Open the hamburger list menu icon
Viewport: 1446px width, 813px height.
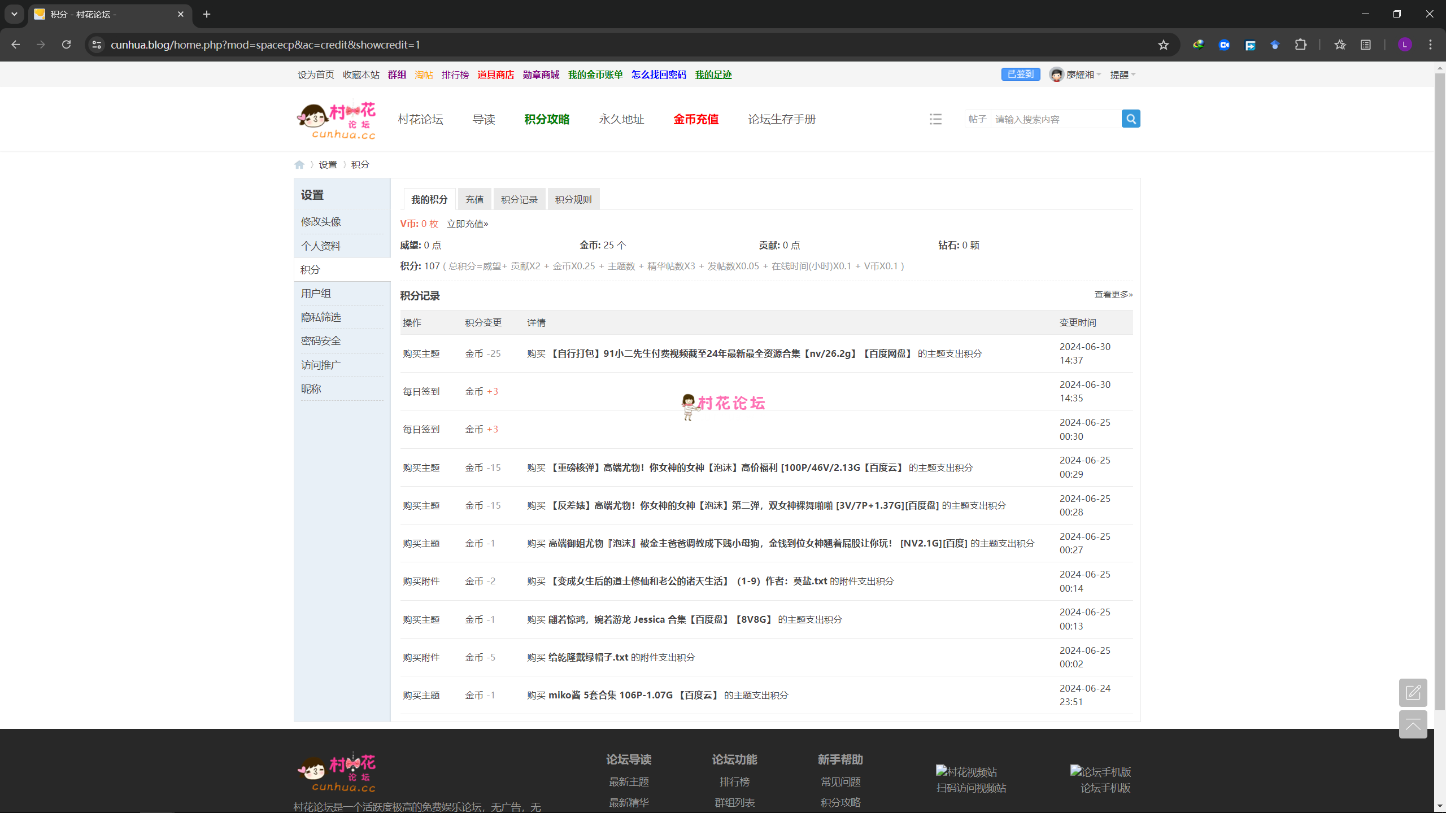point(935,119)
